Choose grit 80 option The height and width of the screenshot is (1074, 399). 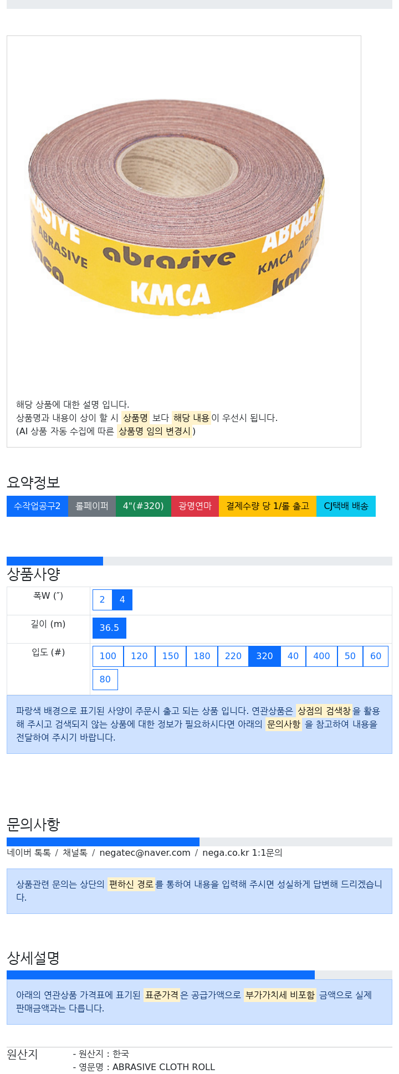[105, 680]
